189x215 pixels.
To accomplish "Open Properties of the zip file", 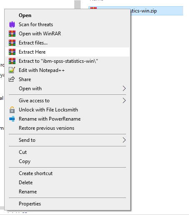I will [x=67, y=204].
